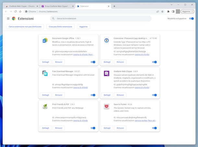
Task: Click the share page icon in address bar
Action: [x=157, y=11]
